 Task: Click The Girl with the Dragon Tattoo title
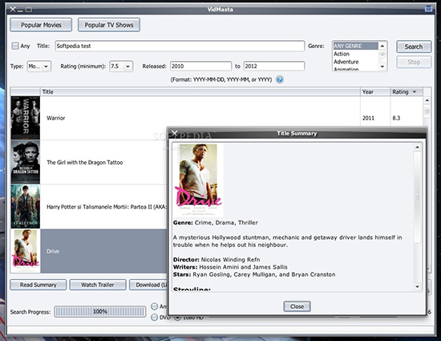85,162
